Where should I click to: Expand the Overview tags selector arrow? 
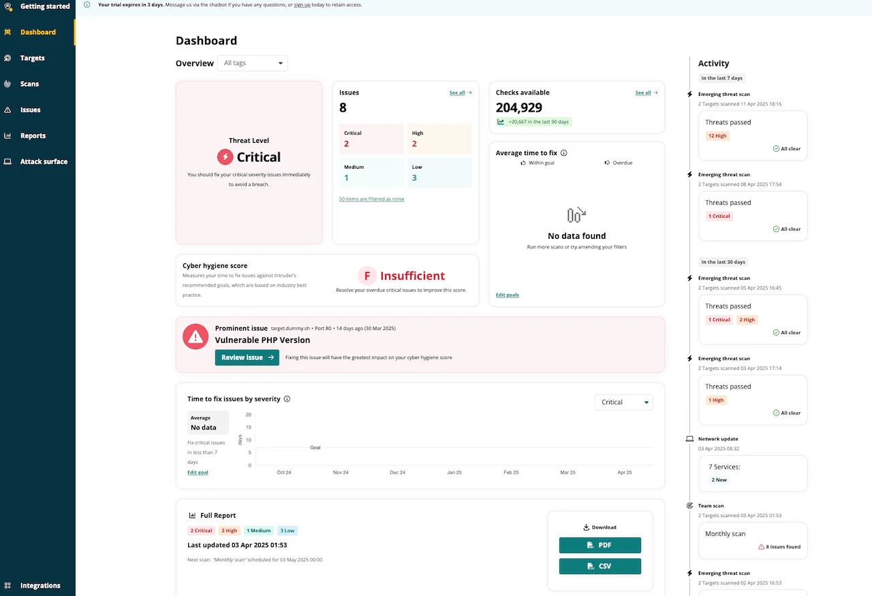(280, 63)
